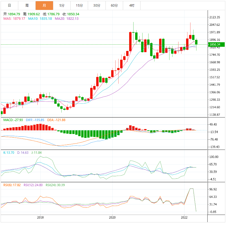Select the DIFF: -135.85 indicator label
This screenshot has width=228, height=226.
tap(35, 120)
